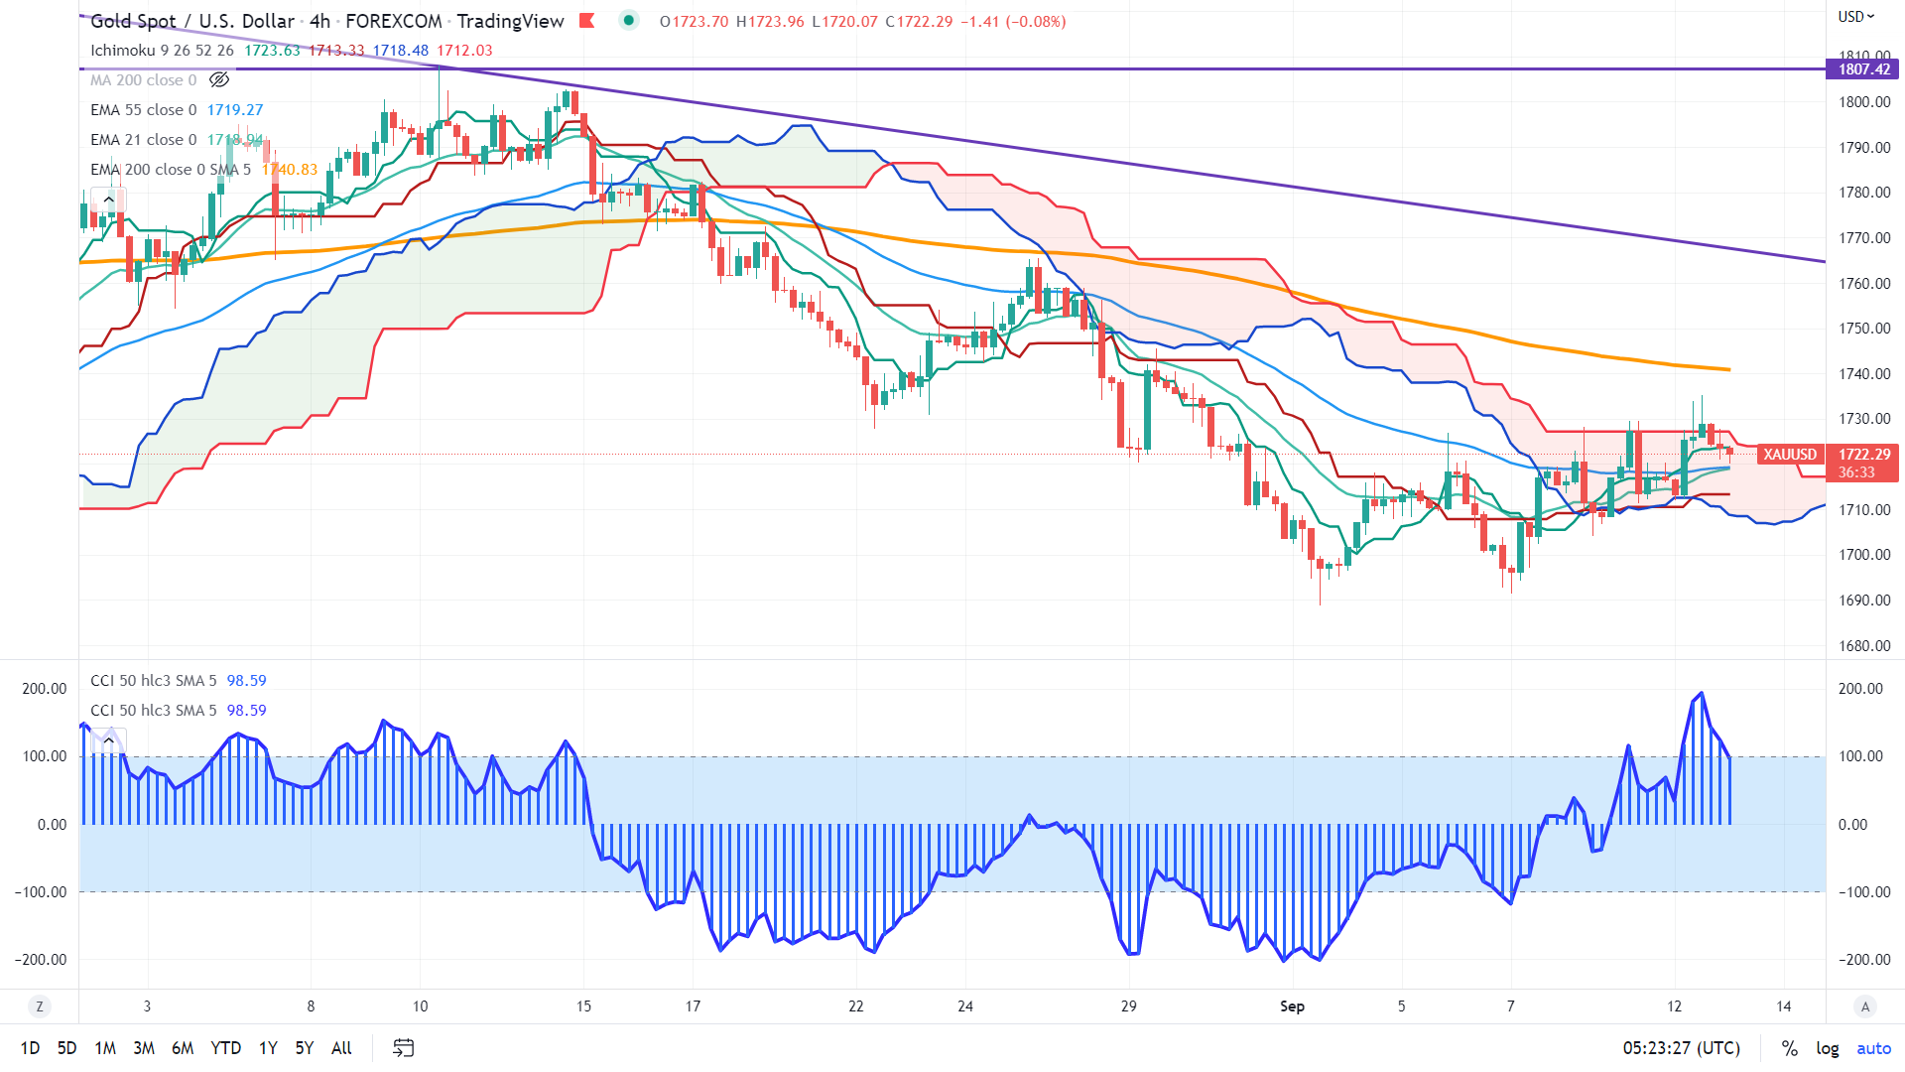Viewport: 1905px width, 1072px height.
Task: Switch range to 6M
Action: pos(183,1048)
